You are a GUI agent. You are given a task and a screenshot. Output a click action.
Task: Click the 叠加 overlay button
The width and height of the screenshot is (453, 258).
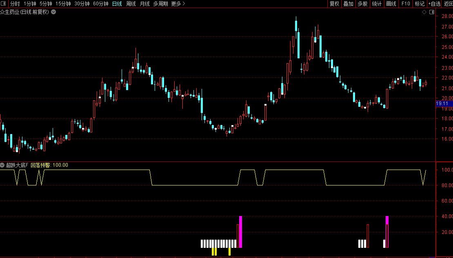349,4
